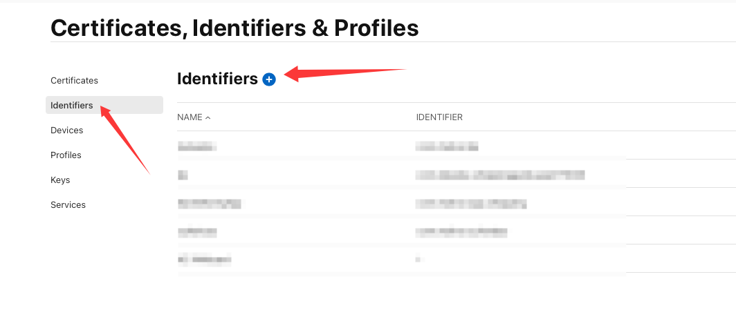Open the Profiles sidebar section
The width and height of the screenshot is (736, 317).
tap(66, 155)
